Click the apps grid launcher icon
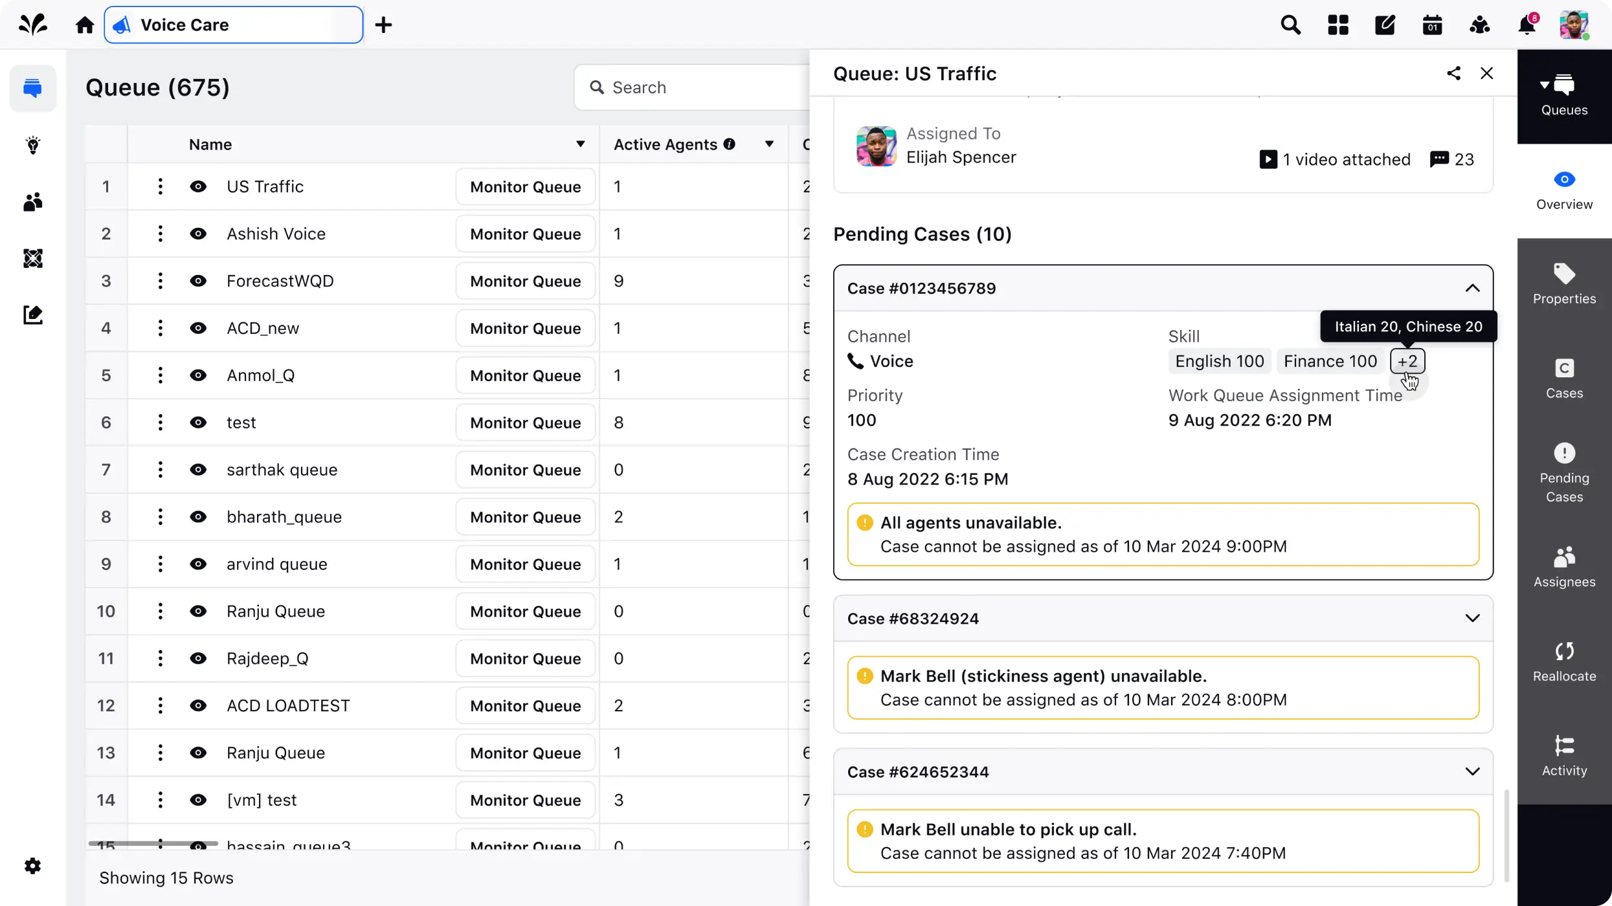The height and width of the screenshot is (906, 1612). (x=1338, y=25)
